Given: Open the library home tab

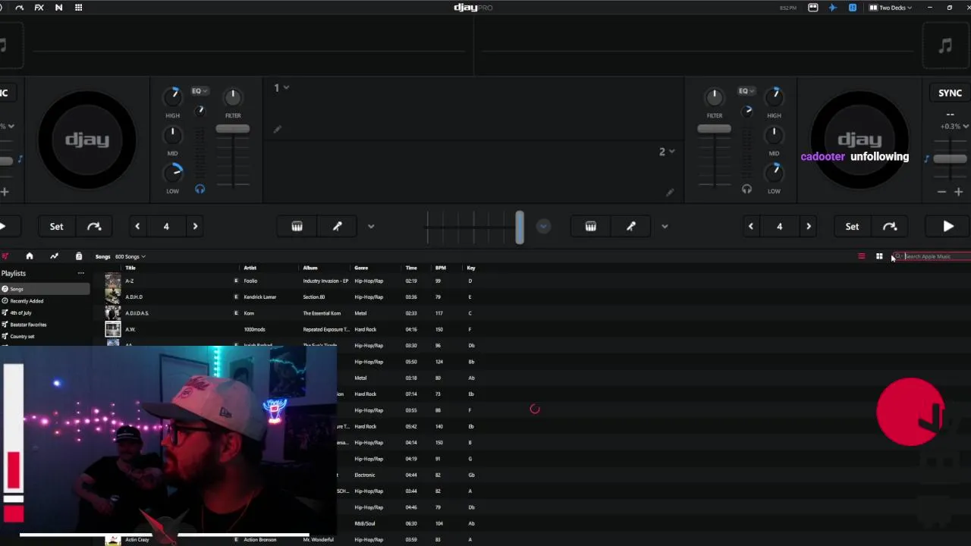Looking at the screenshot, I should coord(30,256).
